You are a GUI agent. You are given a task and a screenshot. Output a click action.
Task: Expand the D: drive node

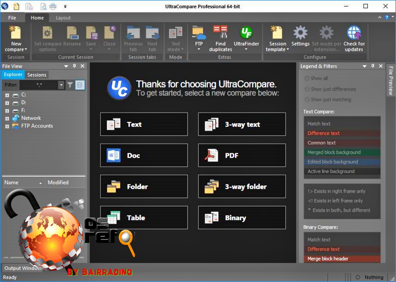click(x=7, y=103)
